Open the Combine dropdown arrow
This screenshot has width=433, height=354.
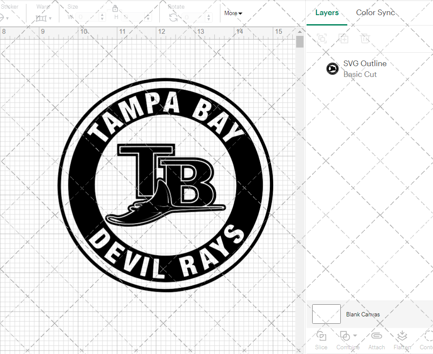pyautogui.click(x=355, y=335)
